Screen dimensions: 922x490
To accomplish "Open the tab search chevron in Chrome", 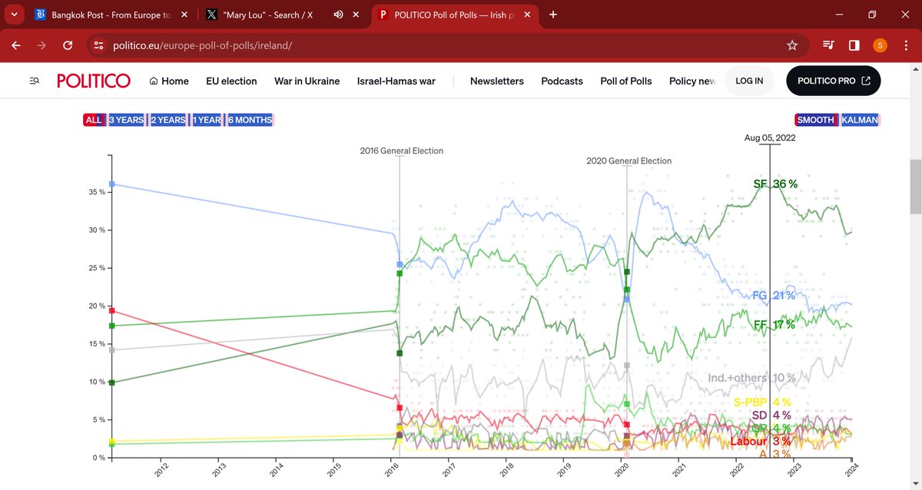I will pos(15,15).
